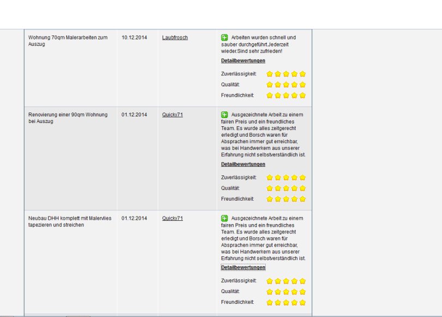Click the job title 'Wohnung 70qm Malerarbeiten zum Auszug'

[68, 40]
